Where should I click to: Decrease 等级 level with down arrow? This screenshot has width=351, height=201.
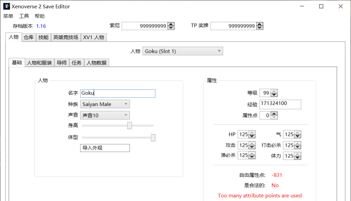click(274, 95)
